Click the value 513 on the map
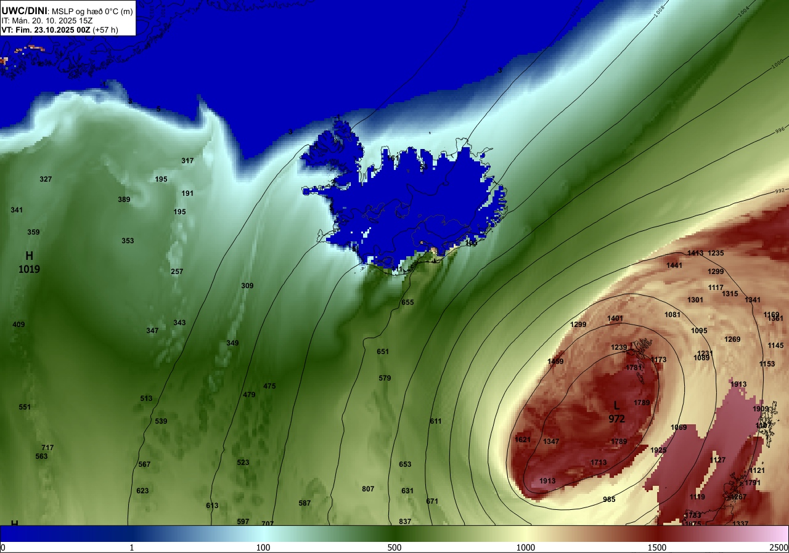 click(x=146, y=398)
